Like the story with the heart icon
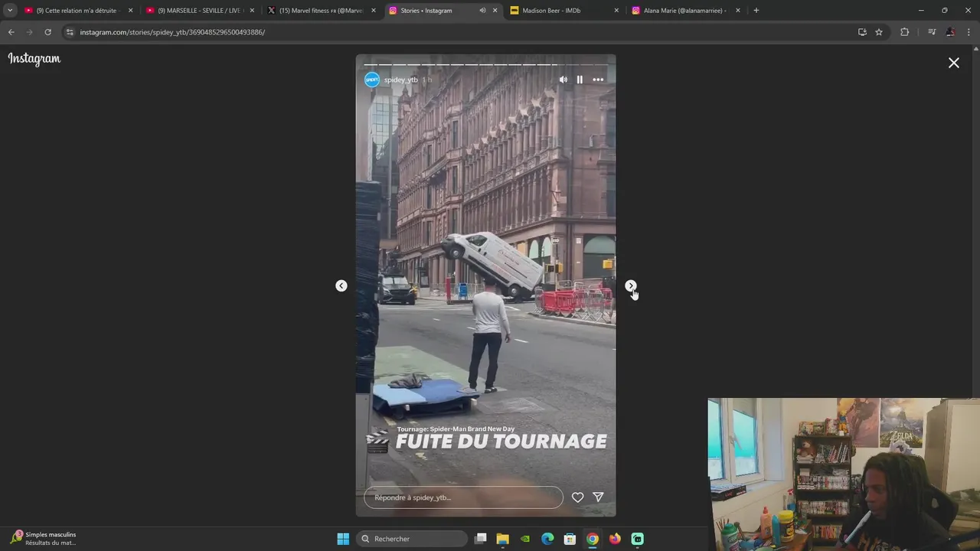Screen dimensions: 980x551 tap(578, 497)
